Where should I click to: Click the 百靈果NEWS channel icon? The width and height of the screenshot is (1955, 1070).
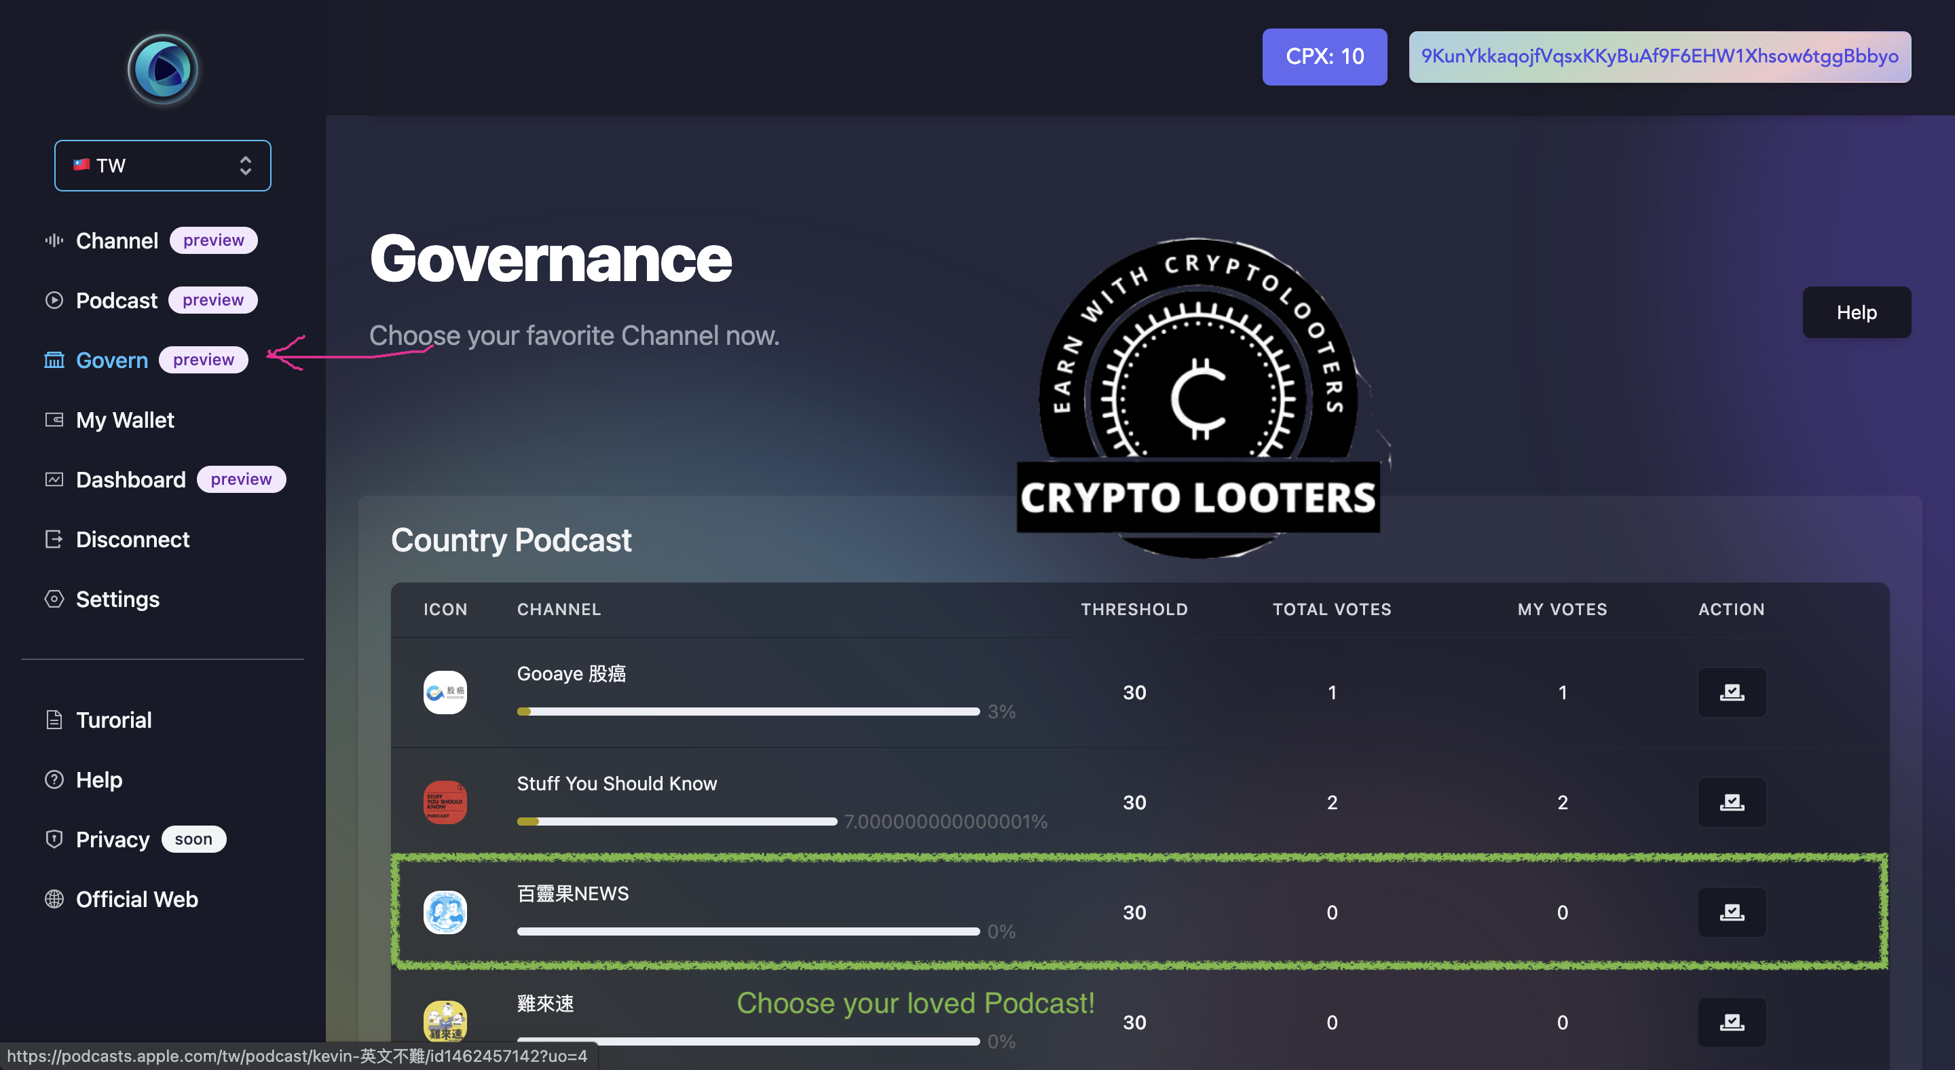[x=445, y=912]
